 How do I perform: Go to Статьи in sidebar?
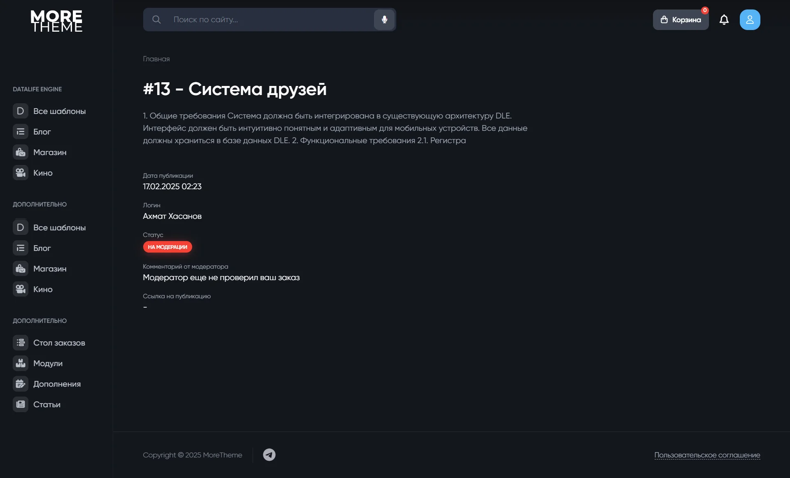[x=37, y=404]
